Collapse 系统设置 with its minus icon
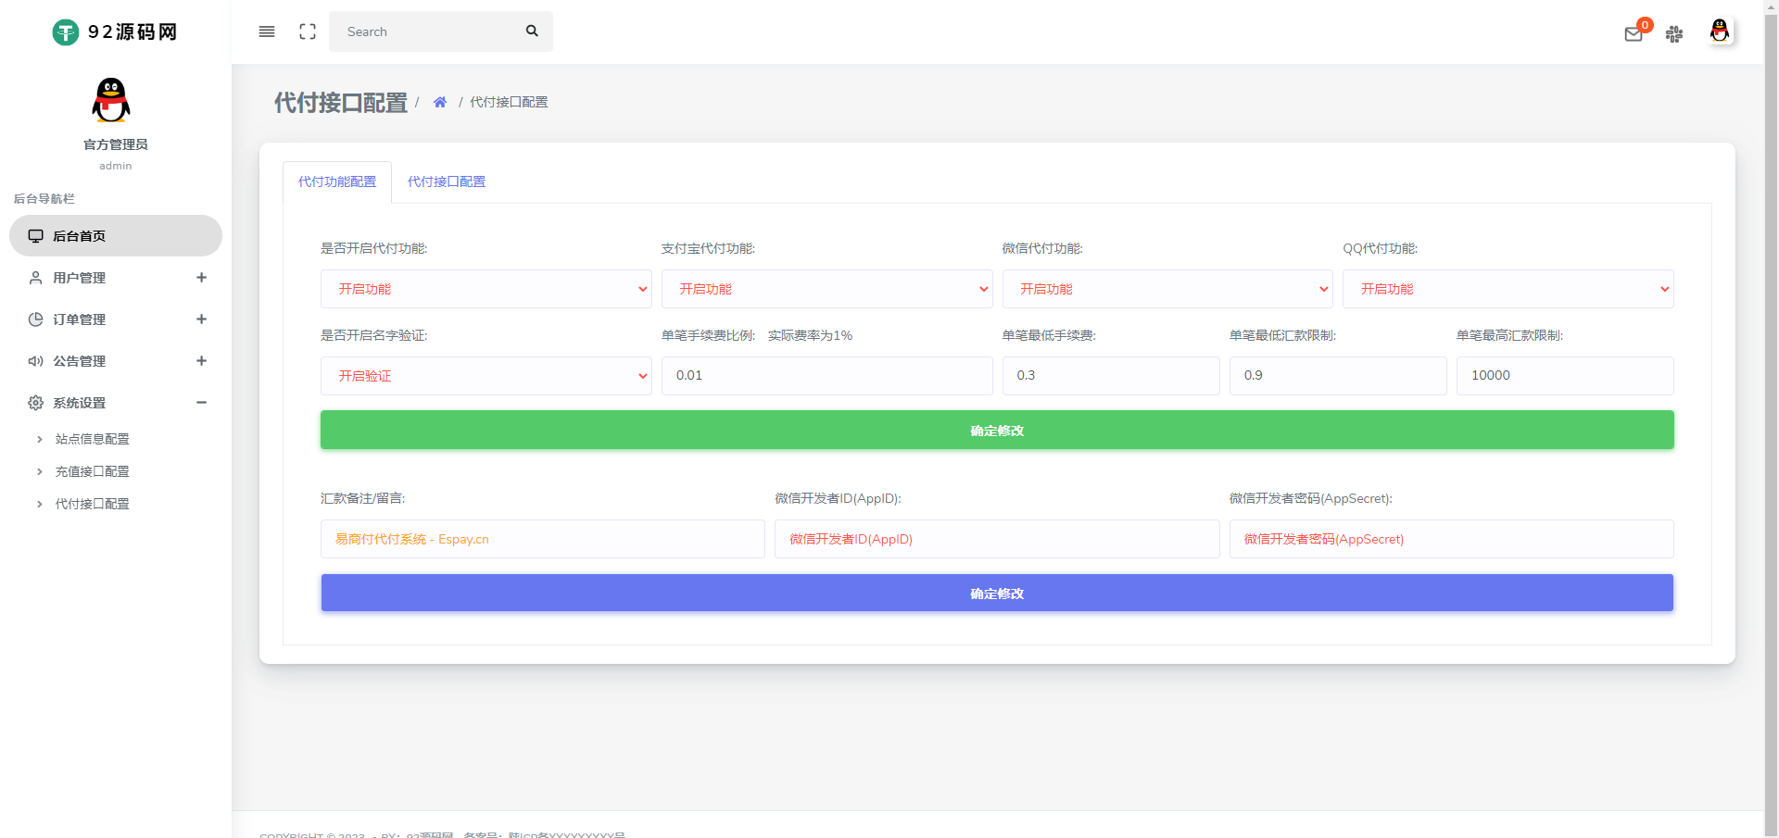1779x838 pixels. [201, 403]
